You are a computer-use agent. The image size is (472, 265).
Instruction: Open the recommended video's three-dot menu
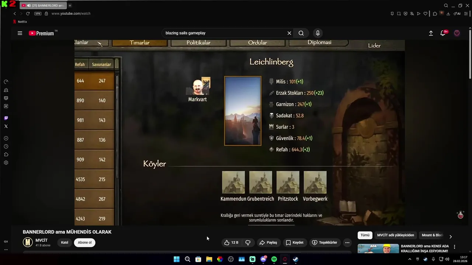[x=454, y=247]
